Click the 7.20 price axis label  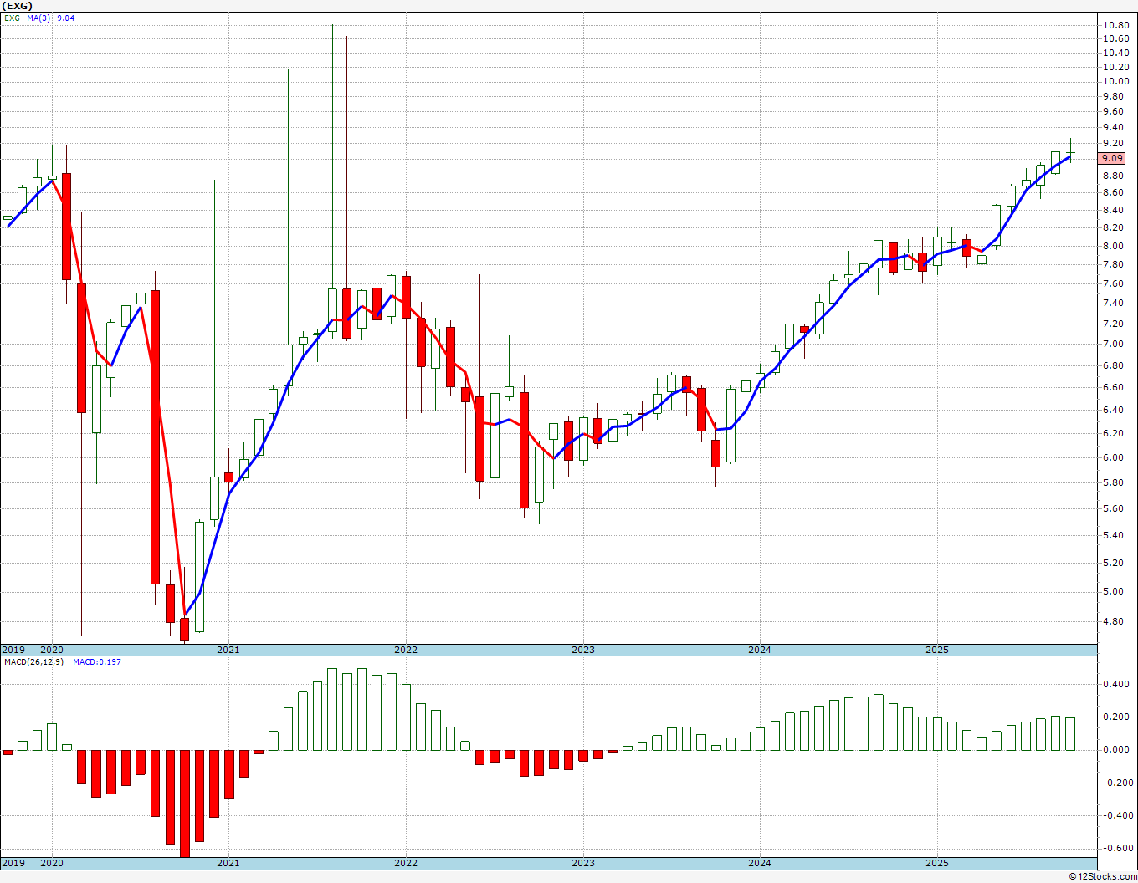1113,324
